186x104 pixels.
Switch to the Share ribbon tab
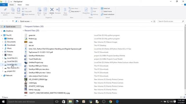[x=19, y=5]
